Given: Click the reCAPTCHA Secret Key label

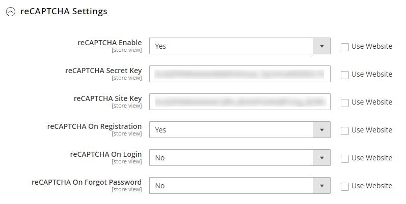Looking at the screenshot, I should click(x=103, y=71).
